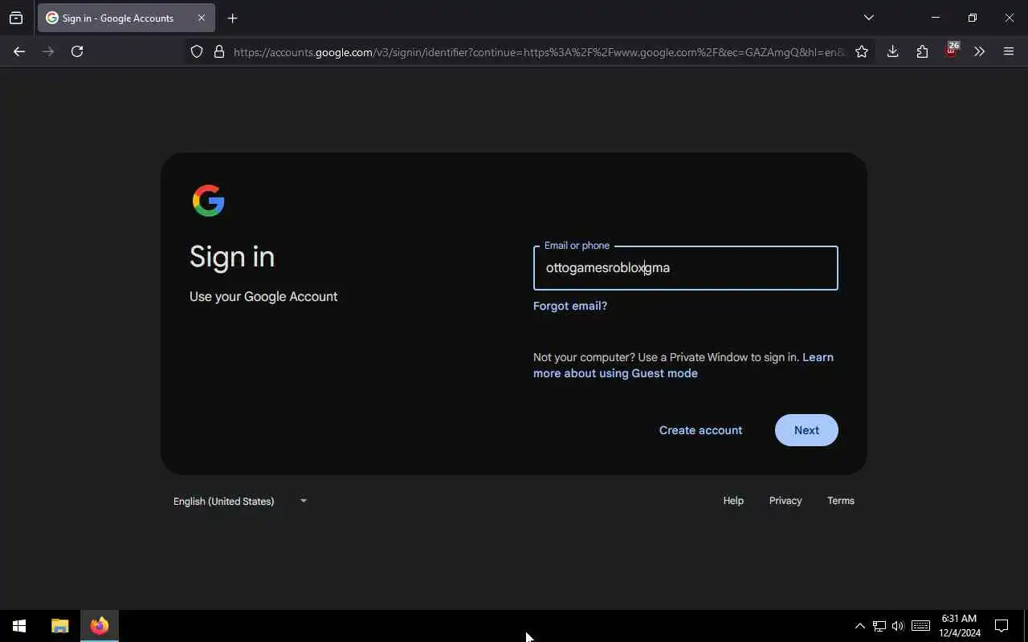The width and height of the screenshot is (1028, 642).
Task: Open a new tab with plus button
Action: point(232,18)
